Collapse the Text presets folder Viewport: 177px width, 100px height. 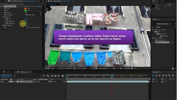click(154, 32)
